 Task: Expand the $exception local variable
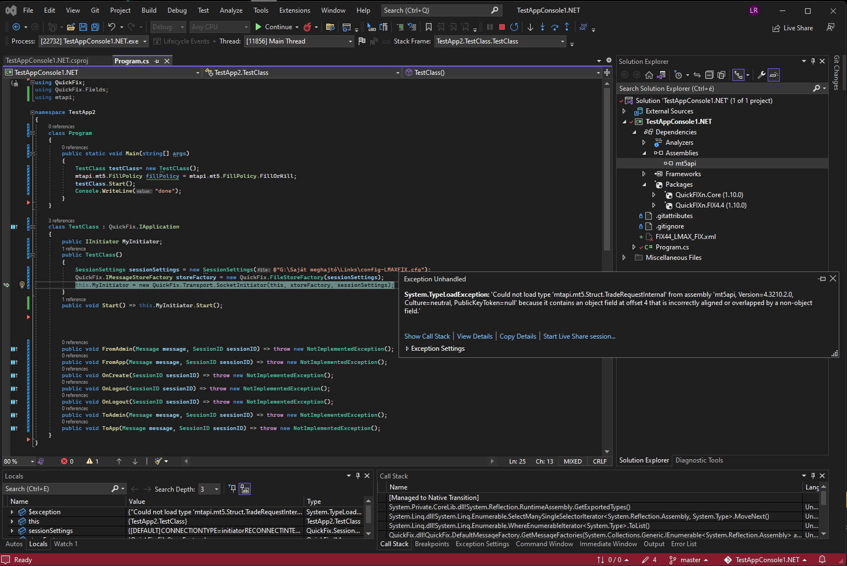coord(12,512)
